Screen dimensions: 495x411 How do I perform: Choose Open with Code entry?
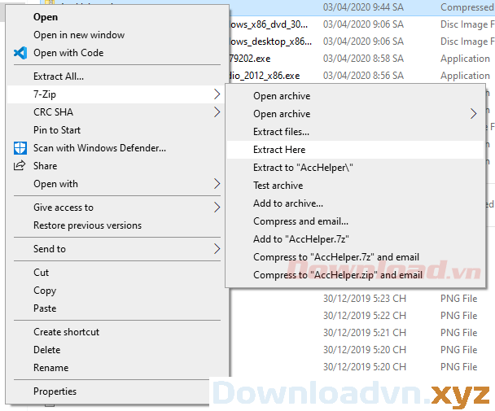click(x=68, y=53)
